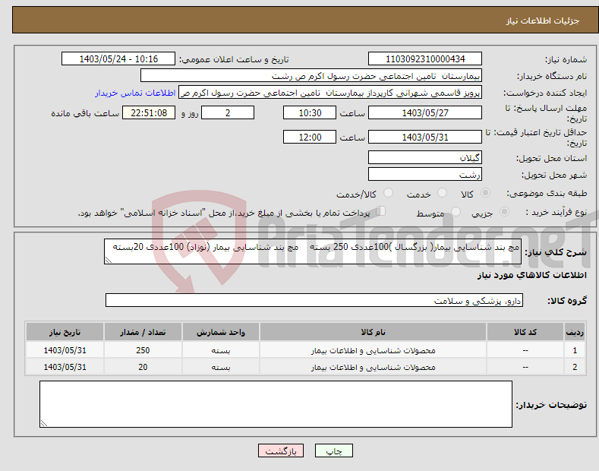Screen dimensions: 599x471
Task: Click product name cell in row 2
Action: point(373,367)
